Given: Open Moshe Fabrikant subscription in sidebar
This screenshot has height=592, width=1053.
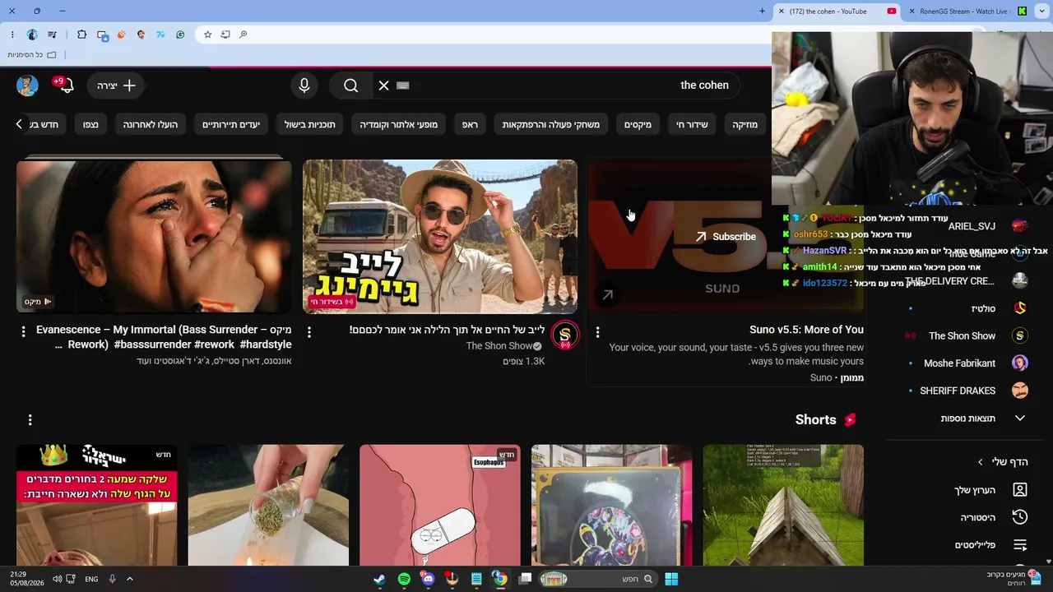Looking at the screenshot, I should click(x=967, y=363).
